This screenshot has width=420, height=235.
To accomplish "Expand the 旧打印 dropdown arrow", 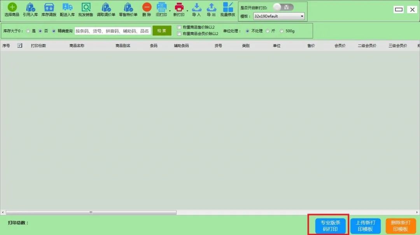I will 170,10.
